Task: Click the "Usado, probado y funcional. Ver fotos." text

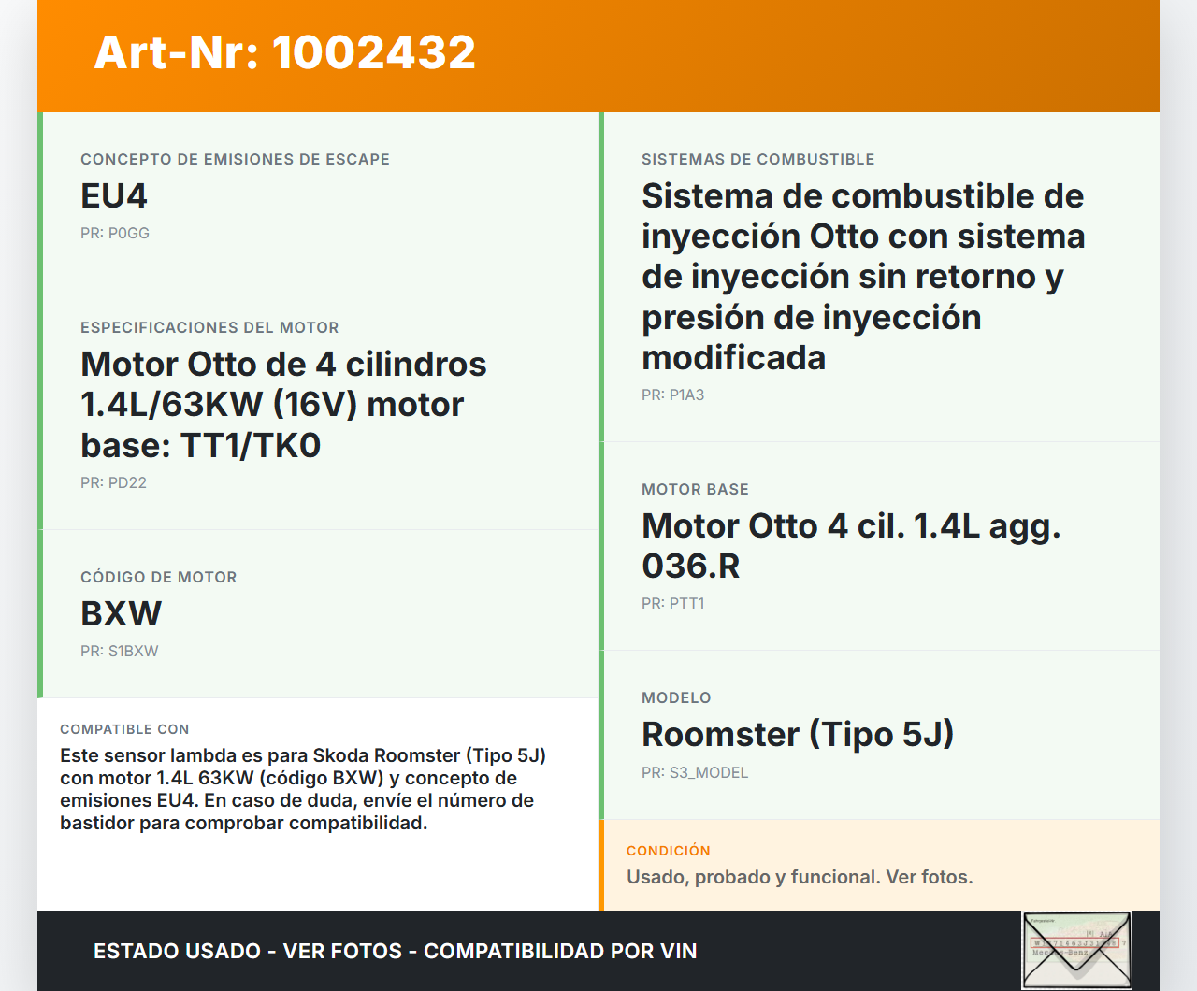Action: (800, 877)
